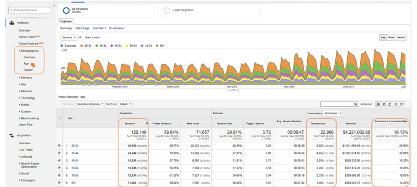Toggle the checkbox for the 45-54 row
This screenshot has width=417, height=187.
coord(59,160)
